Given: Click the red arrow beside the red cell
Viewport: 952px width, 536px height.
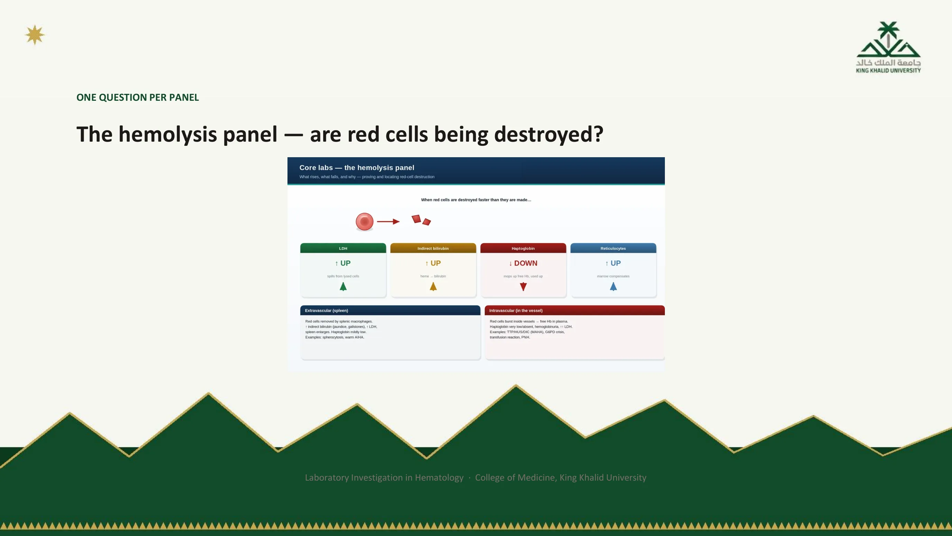Looking at the screenshot, I should tap(388, 222).
